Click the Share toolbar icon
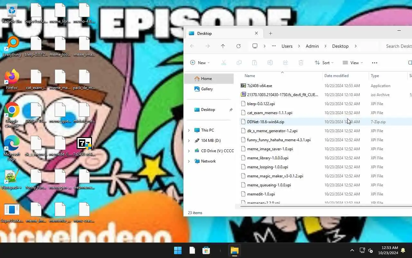 click(286, 63)
